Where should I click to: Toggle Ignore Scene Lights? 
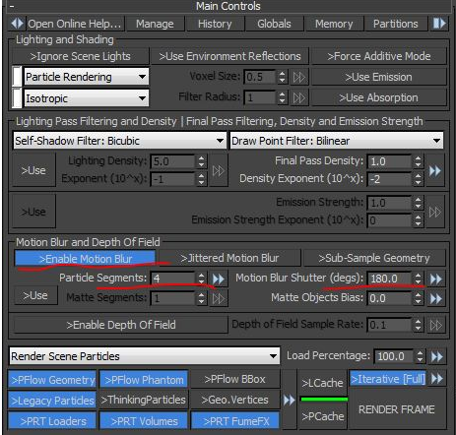pos(81,56)
